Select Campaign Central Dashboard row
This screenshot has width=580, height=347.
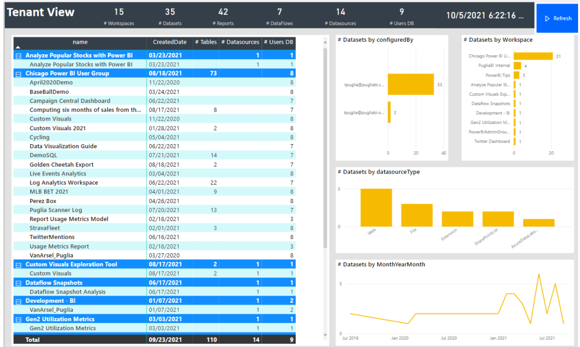coord(154,101)
